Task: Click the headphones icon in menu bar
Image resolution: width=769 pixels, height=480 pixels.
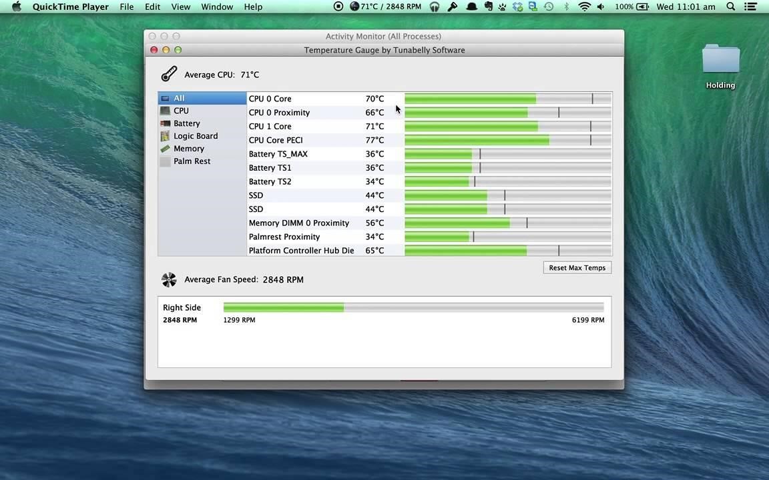Action: pos(434,7)
